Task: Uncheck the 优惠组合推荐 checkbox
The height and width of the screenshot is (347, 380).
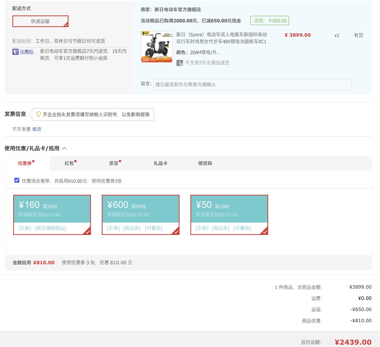Action: pyautogui.click(x=17, y=180)
